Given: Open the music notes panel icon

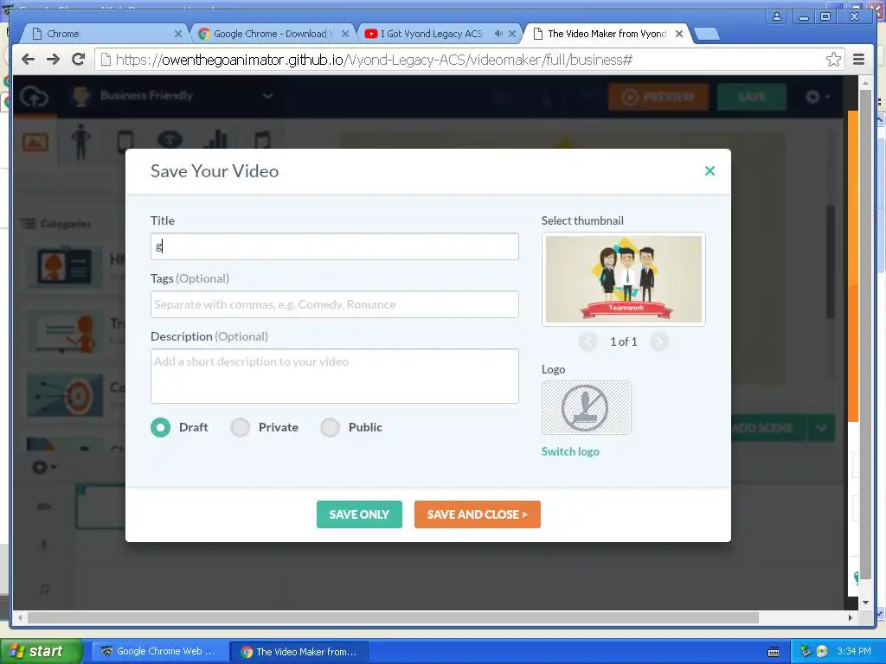Looking at the screenshot, I should click(x=261, y=140).
